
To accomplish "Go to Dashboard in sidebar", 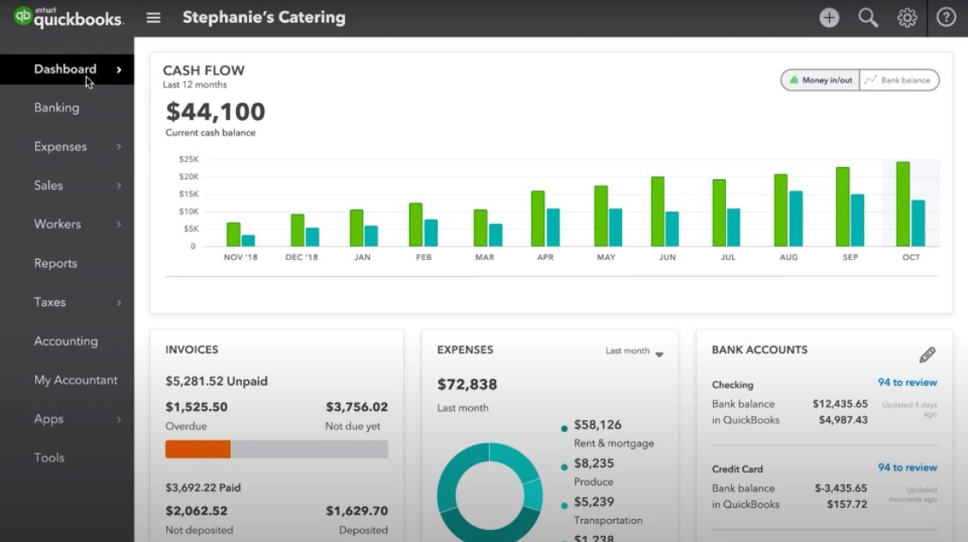I will [x=65, y=69].
